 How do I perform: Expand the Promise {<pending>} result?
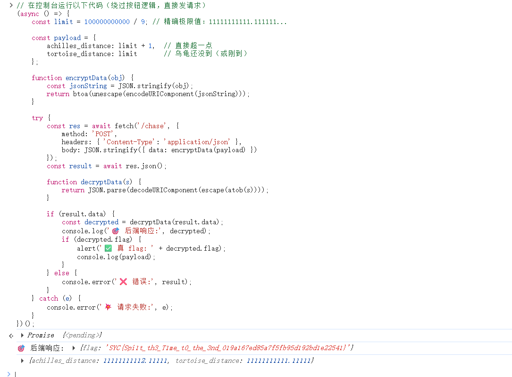pyautogui.click(x=23, y=335)
